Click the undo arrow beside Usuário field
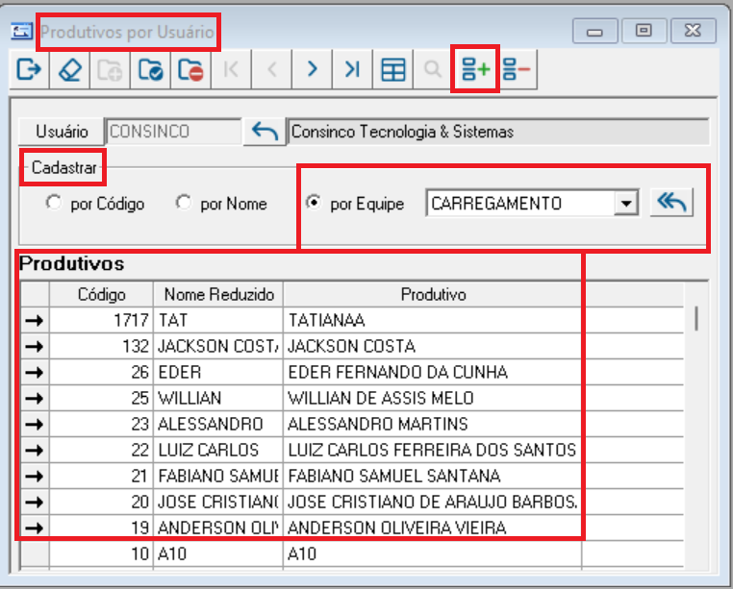 265,132
